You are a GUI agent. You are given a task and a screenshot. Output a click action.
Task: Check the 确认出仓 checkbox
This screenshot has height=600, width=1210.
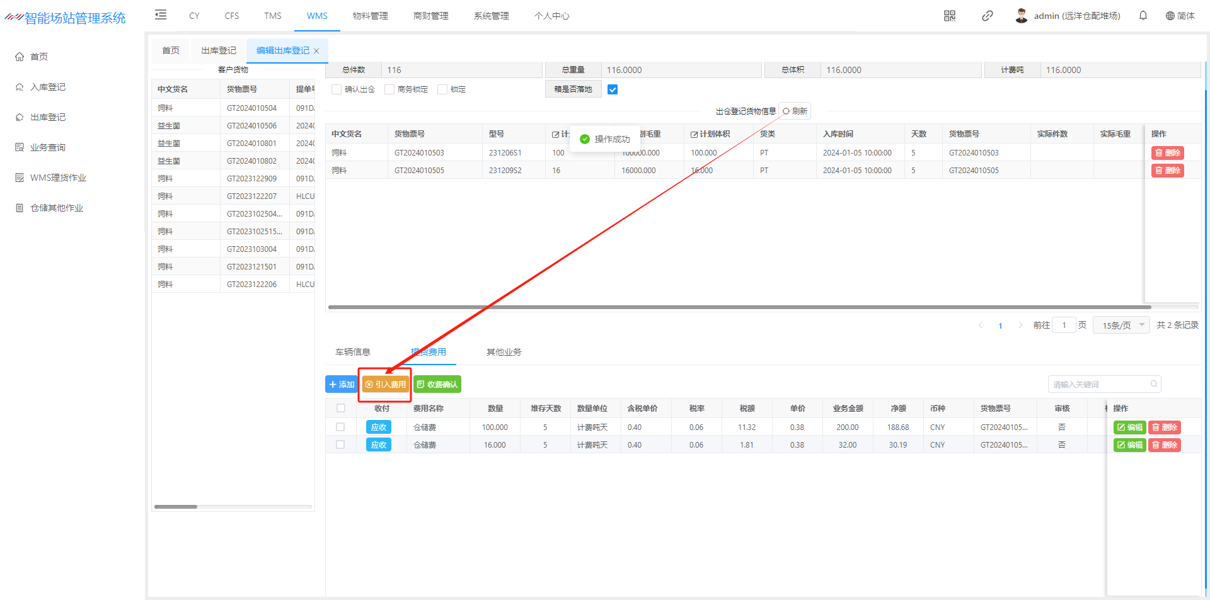(x=337, y=89)
